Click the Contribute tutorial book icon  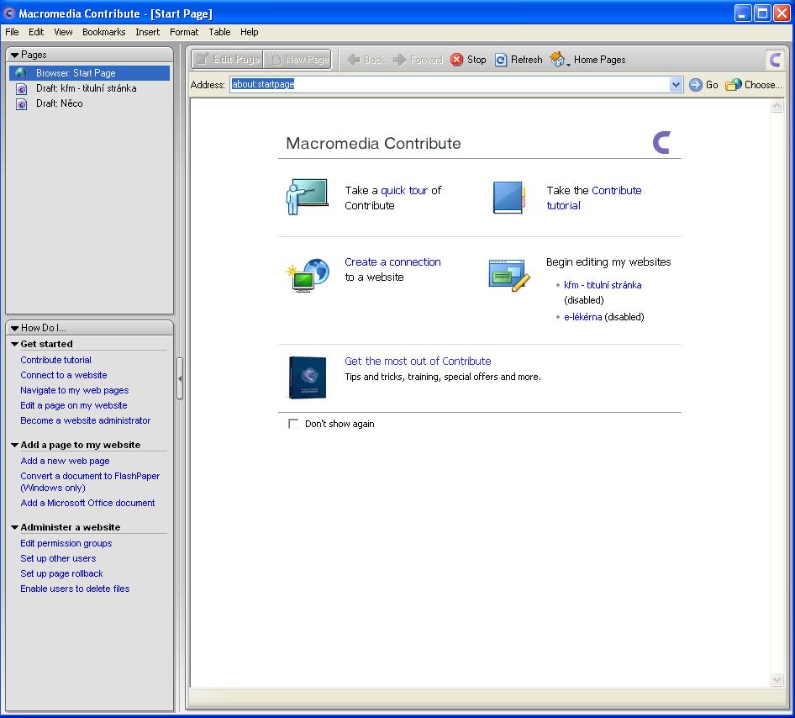[x=508, y=198]
